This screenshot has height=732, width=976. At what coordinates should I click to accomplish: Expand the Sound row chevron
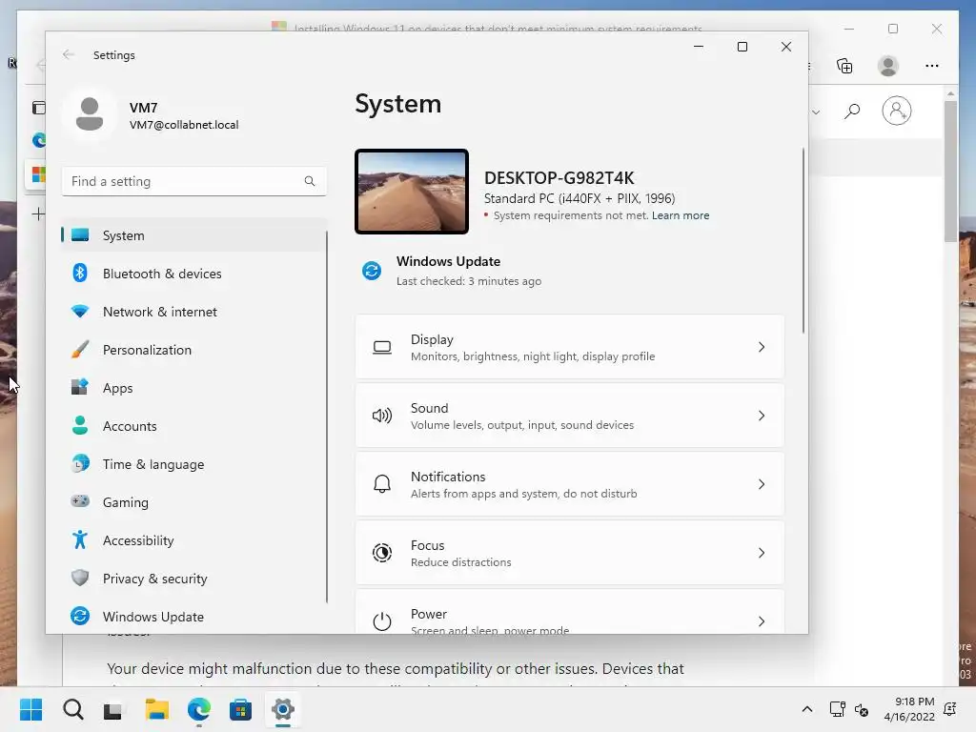pos(762,416)
